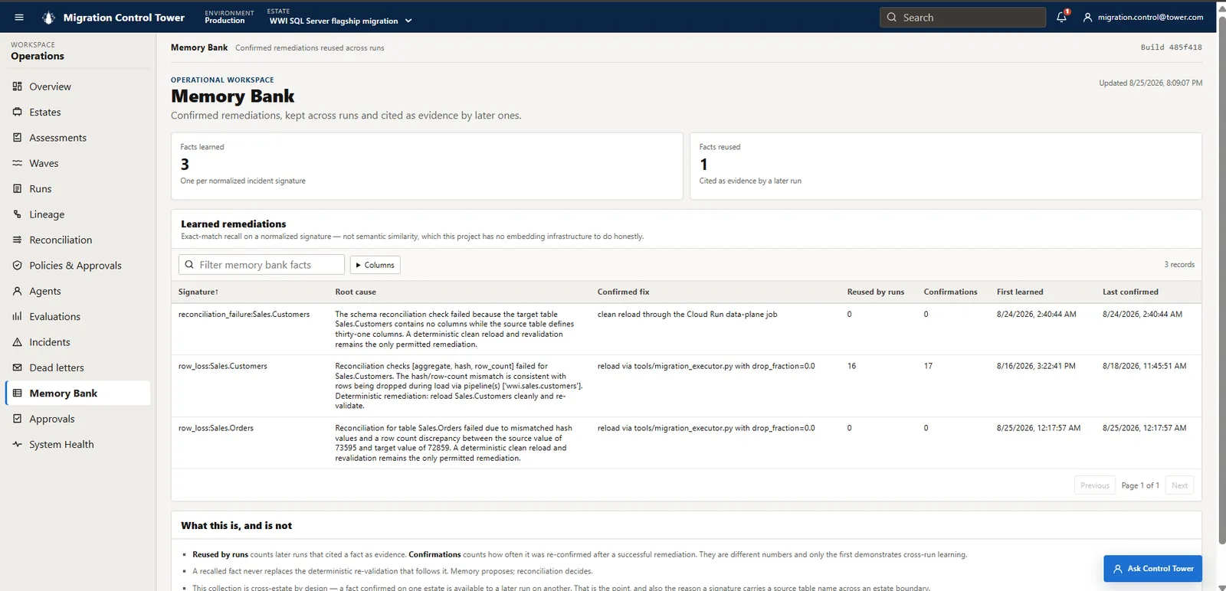Click last confirmed date 8/18/2026, 11:45:51 AM
The image size is (1226, 591).
[1144, 366]
